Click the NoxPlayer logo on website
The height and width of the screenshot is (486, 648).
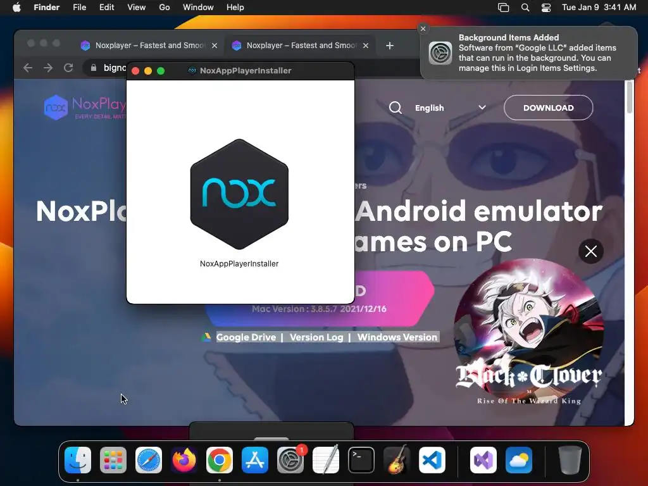85,108
